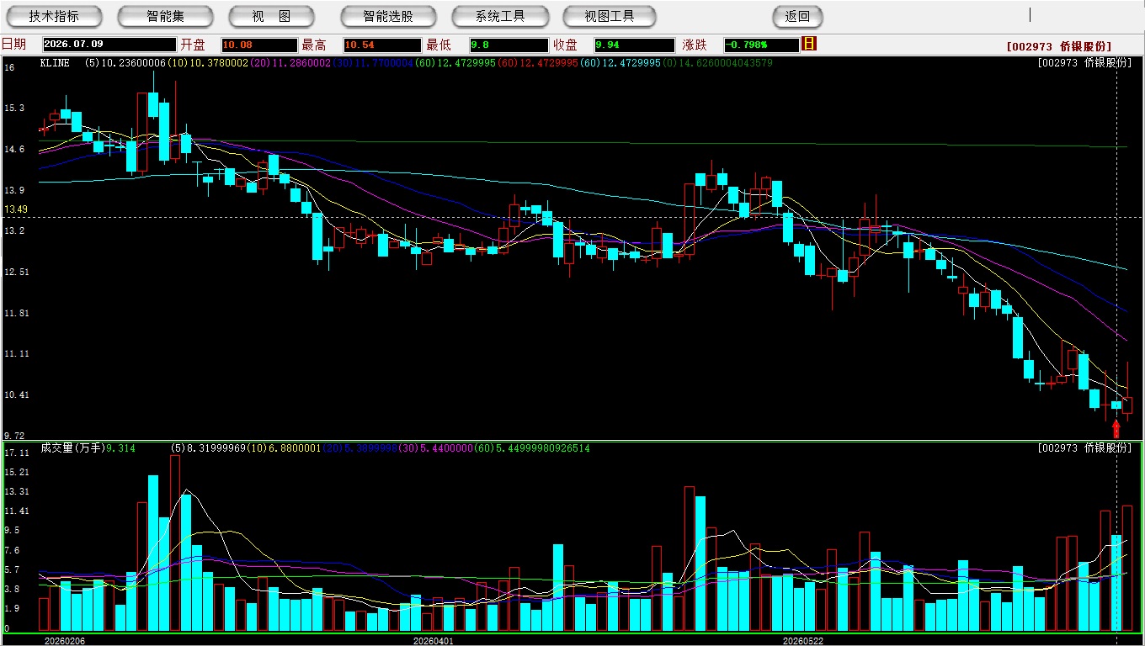Click the 视 图 button
Image resolution: width=1145 pixels, height=646 pixels.
point(271,16)
